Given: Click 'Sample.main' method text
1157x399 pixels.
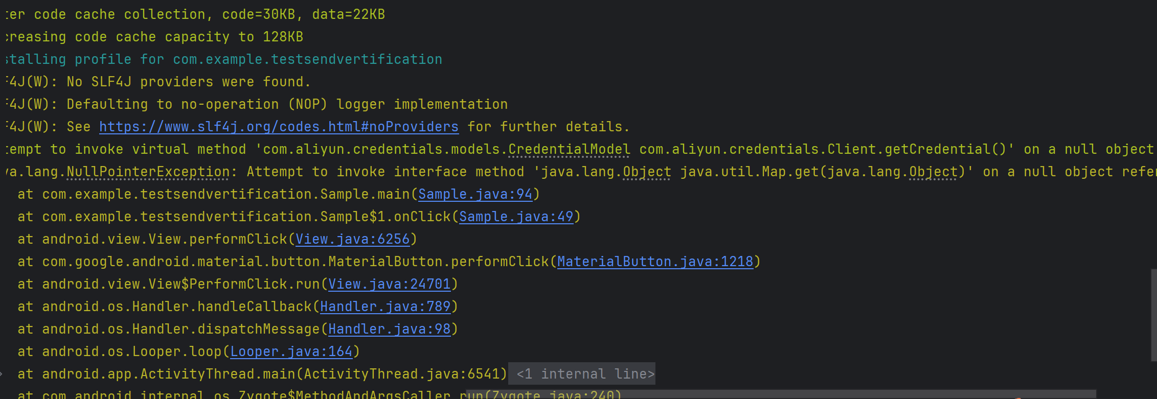Looking at the screenshot, I should tap(365, 194).
